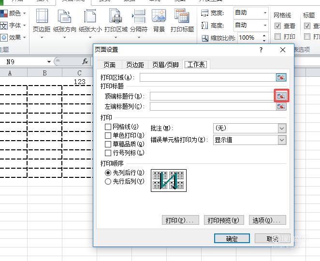This screenshot has width=320, height=261.
Task: Enable the 行号列标(L) checkbox
Action: tap(108, 153)
